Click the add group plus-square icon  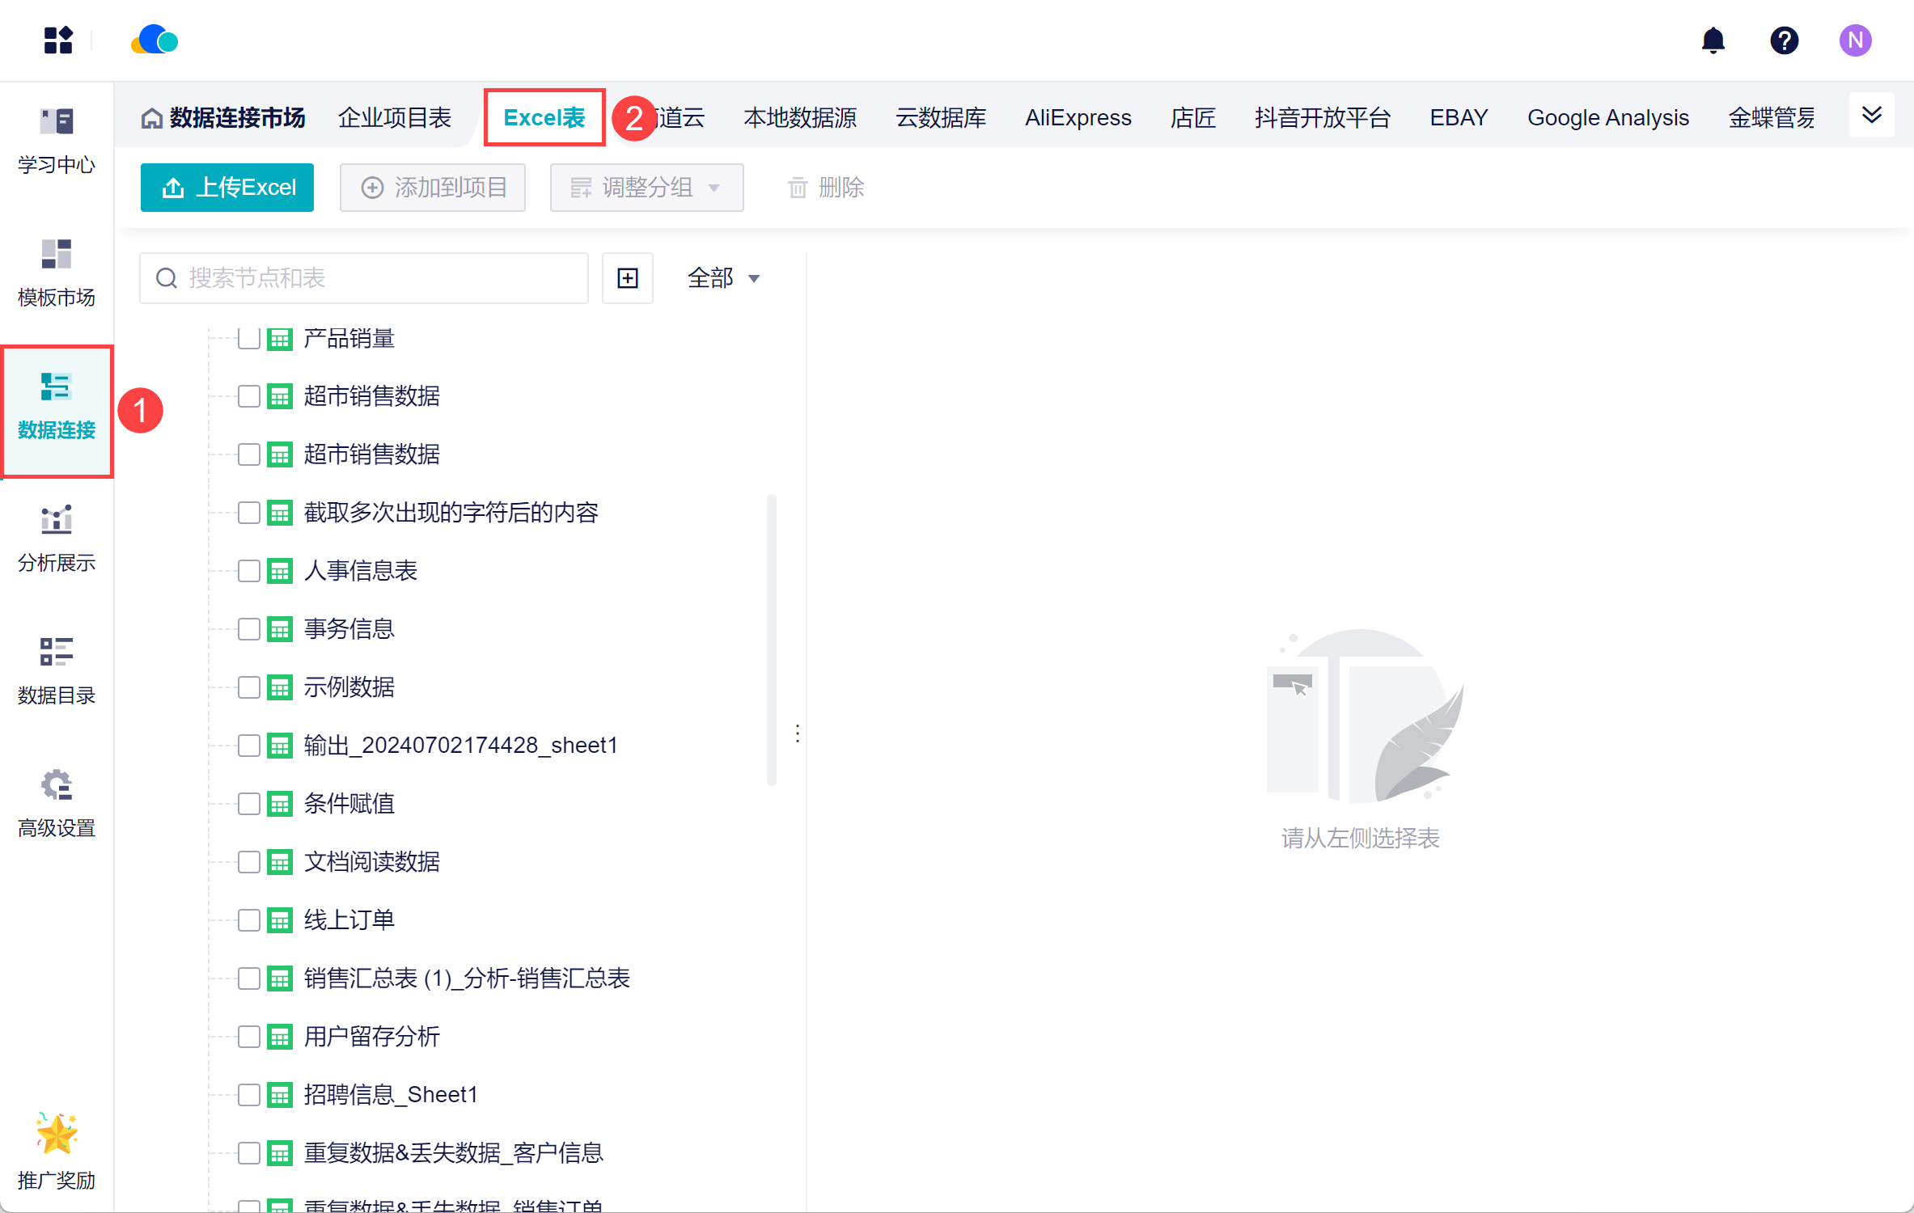point(628,278)
